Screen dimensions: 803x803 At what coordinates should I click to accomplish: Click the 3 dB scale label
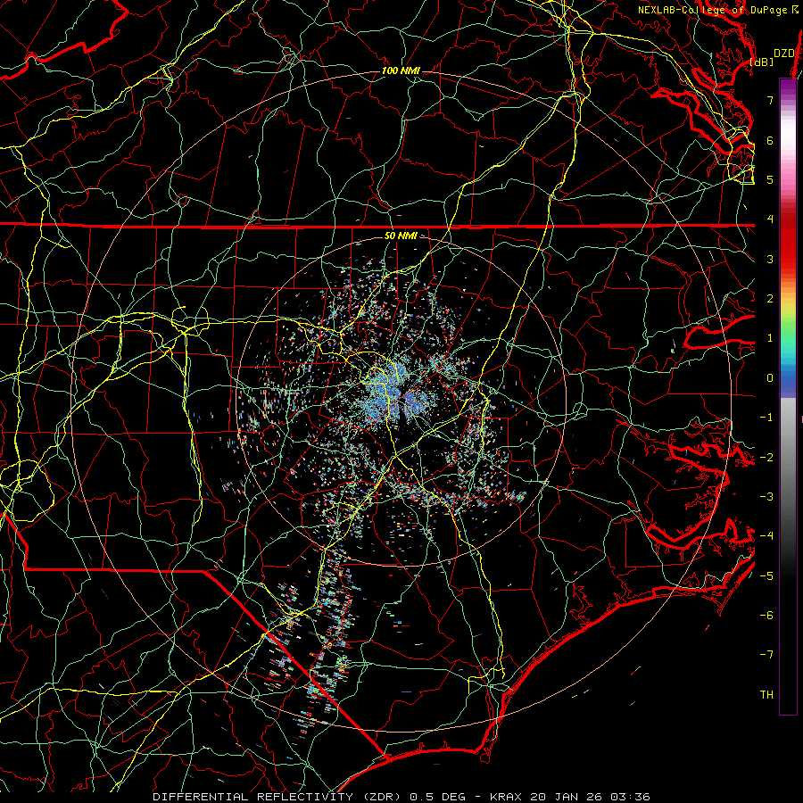[x=770, y=259]
